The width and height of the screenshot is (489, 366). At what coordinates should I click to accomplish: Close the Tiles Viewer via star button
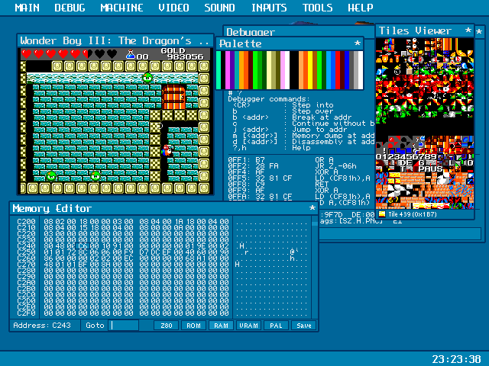468,30
